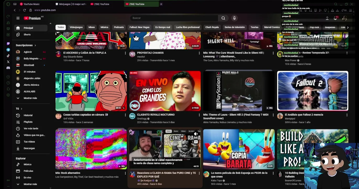Open the Agbin3r subscription channel
Screen dimensions: 359x189
pos(31,52)
